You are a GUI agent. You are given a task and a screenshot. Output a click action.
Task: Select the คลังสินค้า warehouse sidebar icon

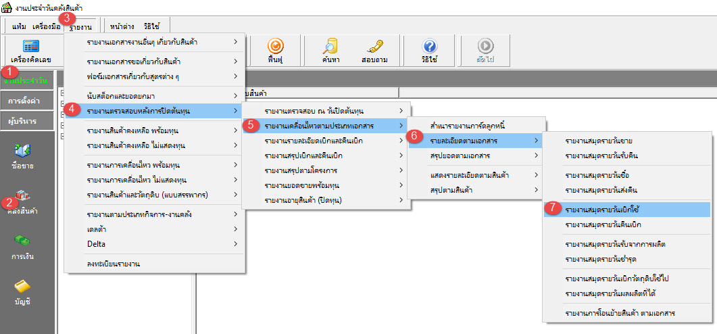(22, 201)
